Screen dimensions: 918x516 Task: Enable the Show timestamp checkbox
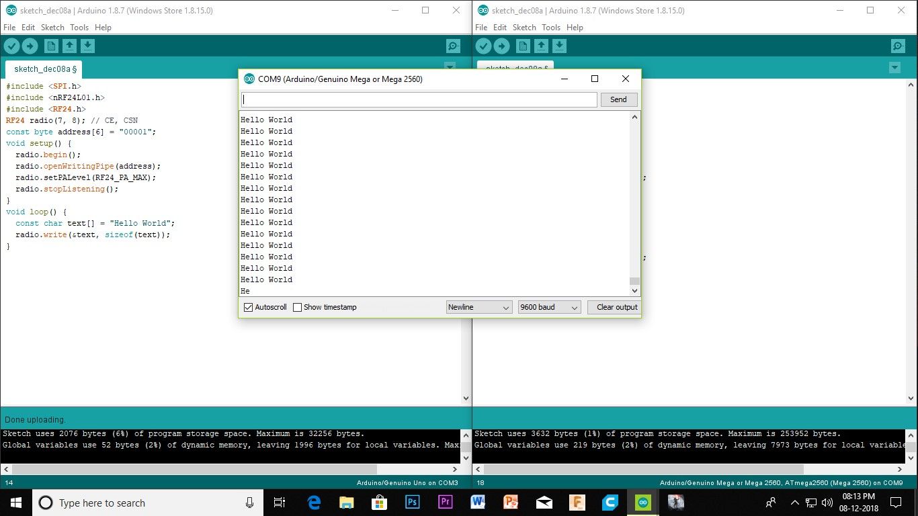297,307
